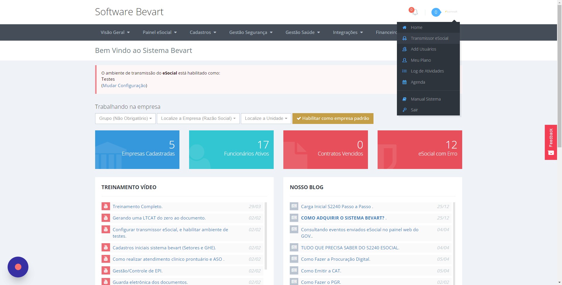
Task: Expand the Integrações menu
Action: point(348,32)
